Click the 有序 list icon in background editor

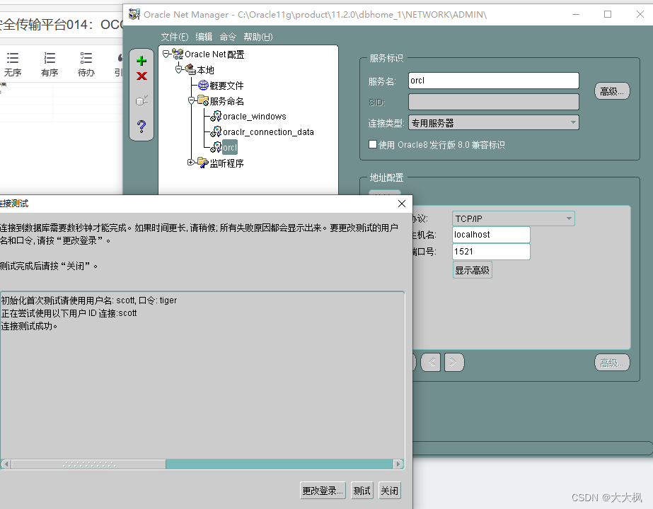(x=50, y=58)
